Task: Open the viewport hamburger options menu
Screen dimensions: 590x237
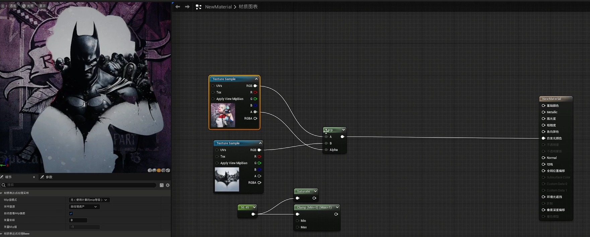Action: point(3,6)
